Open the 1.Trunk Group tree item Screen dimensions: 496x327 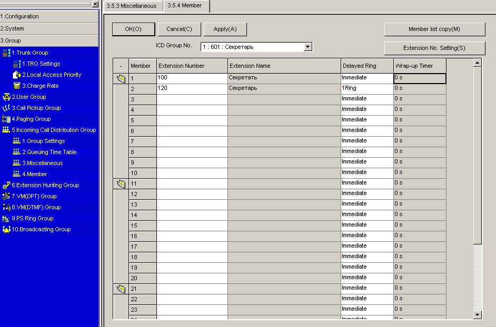tap(30, 53)
